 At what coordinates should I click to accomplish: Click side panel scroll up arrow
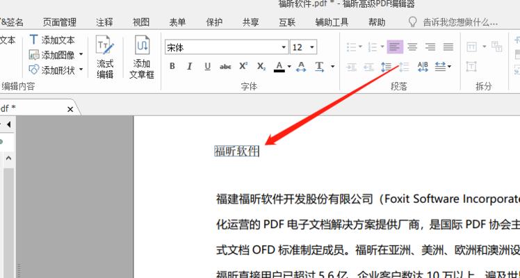pos(8,158)
